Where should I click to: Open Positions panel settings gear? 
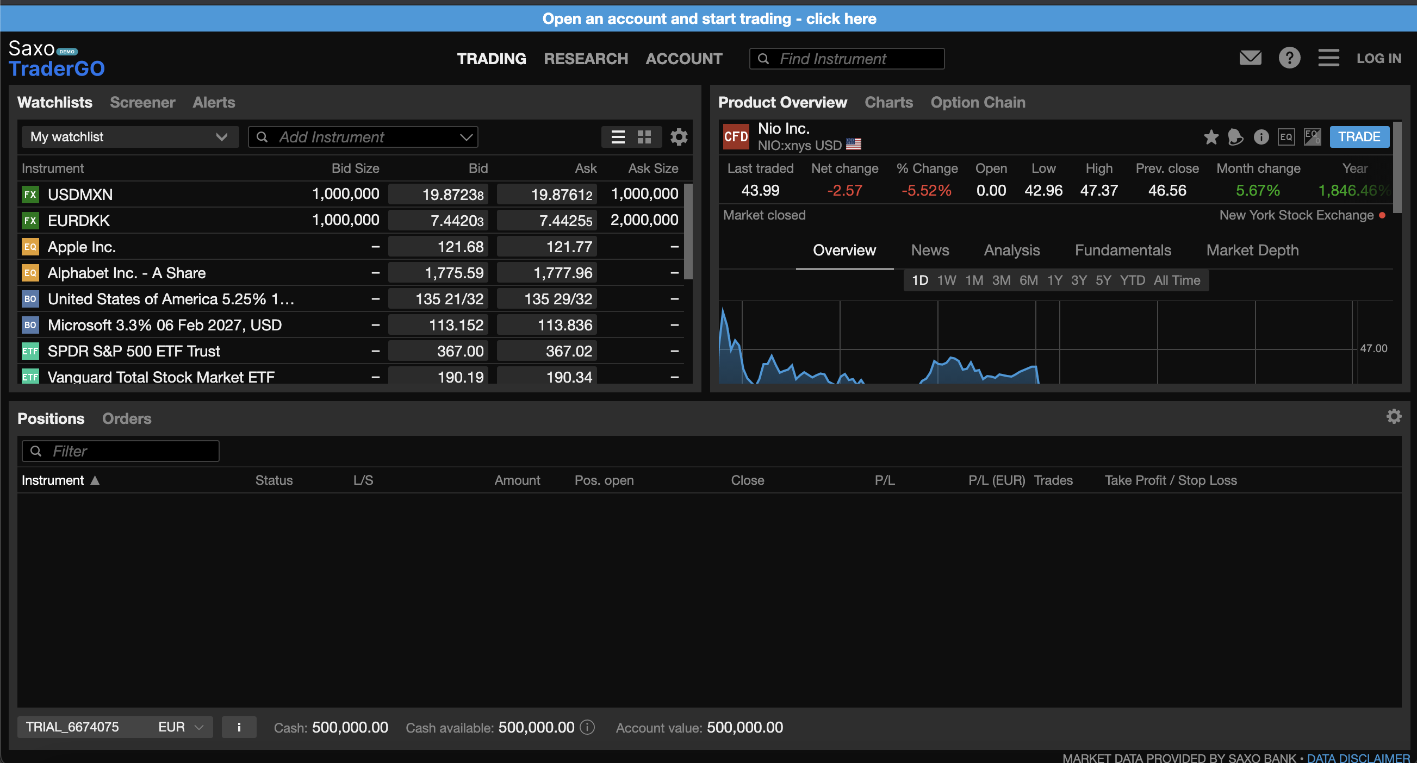pyautogui.click(x=1393, y=416)
